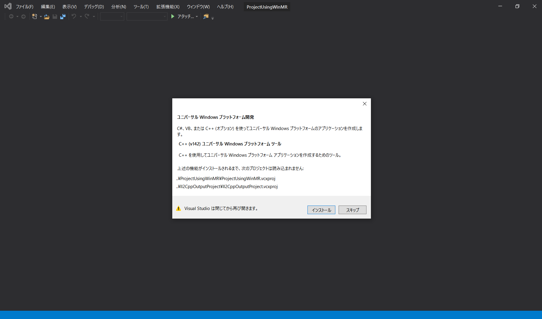Click the Navigate Backward arrow
This screenshot has height=319, width=542.
pos(11,16)
